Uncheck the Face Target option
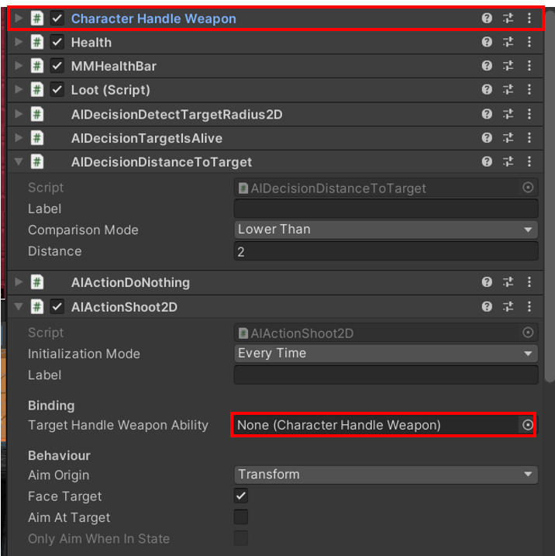The height and width of the screenshot is (556, 555). (x=241, y=496)
